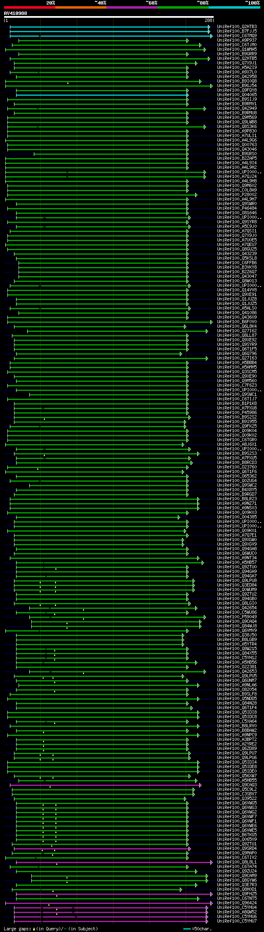Select UniRef100_Q43609 label
Image resolution: width=264 pixels, height=932 pixels.
(x=237, y=317)
